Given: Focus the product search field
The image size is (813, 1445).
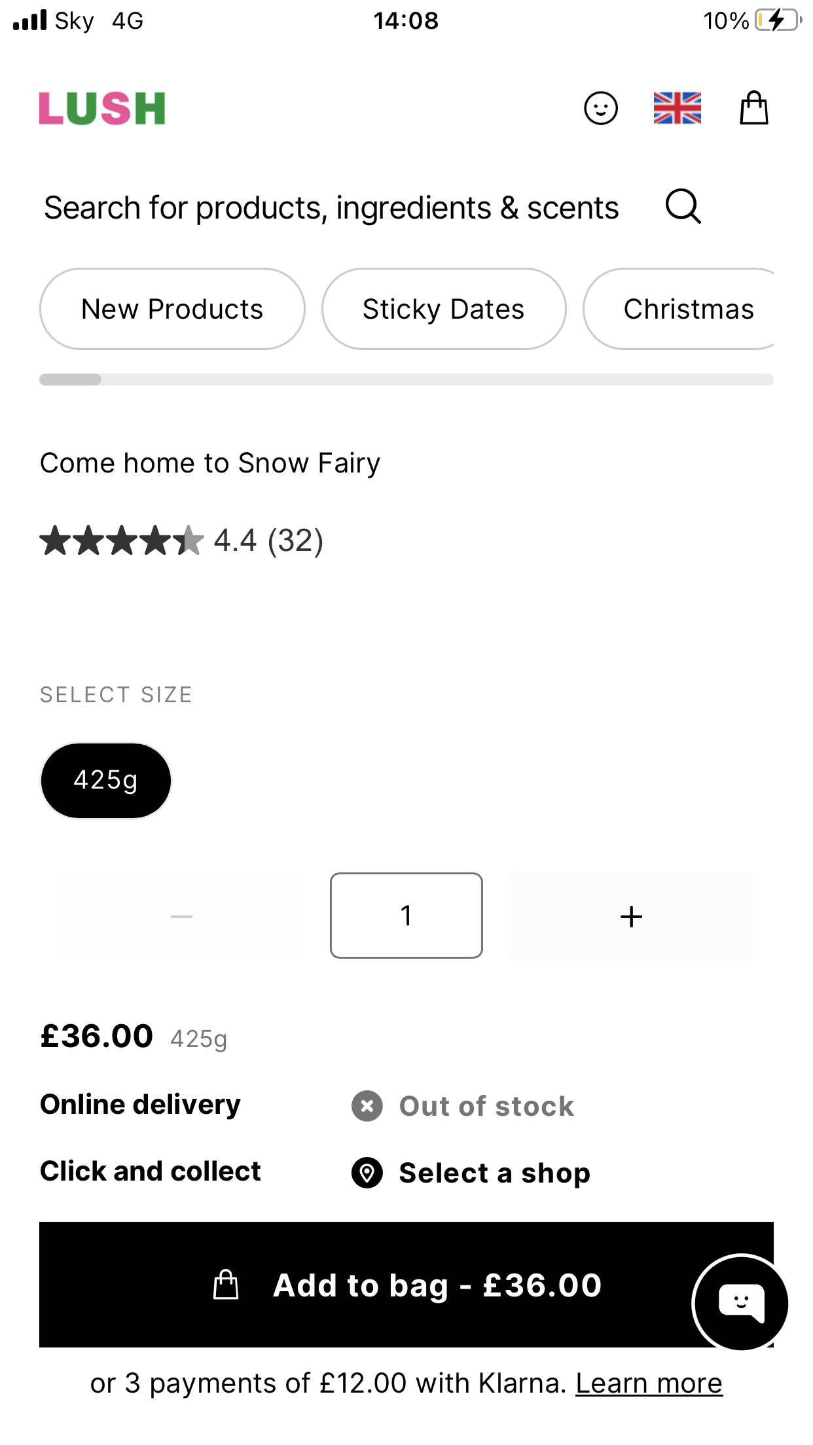Looking at the screenshot, I should click(331, 207).
